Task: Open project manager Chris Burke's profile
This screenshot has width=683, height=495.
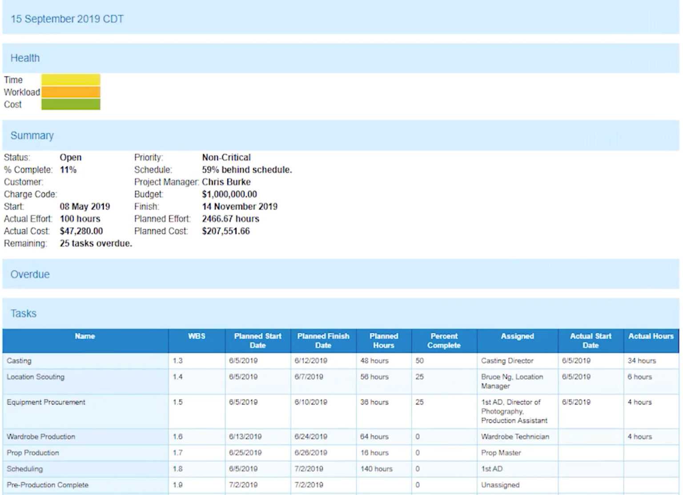Action: point(226,182)
